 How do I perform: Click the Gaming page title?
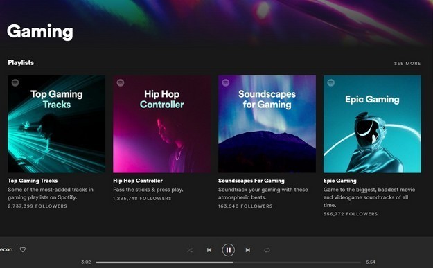click(x=40, y=32)
